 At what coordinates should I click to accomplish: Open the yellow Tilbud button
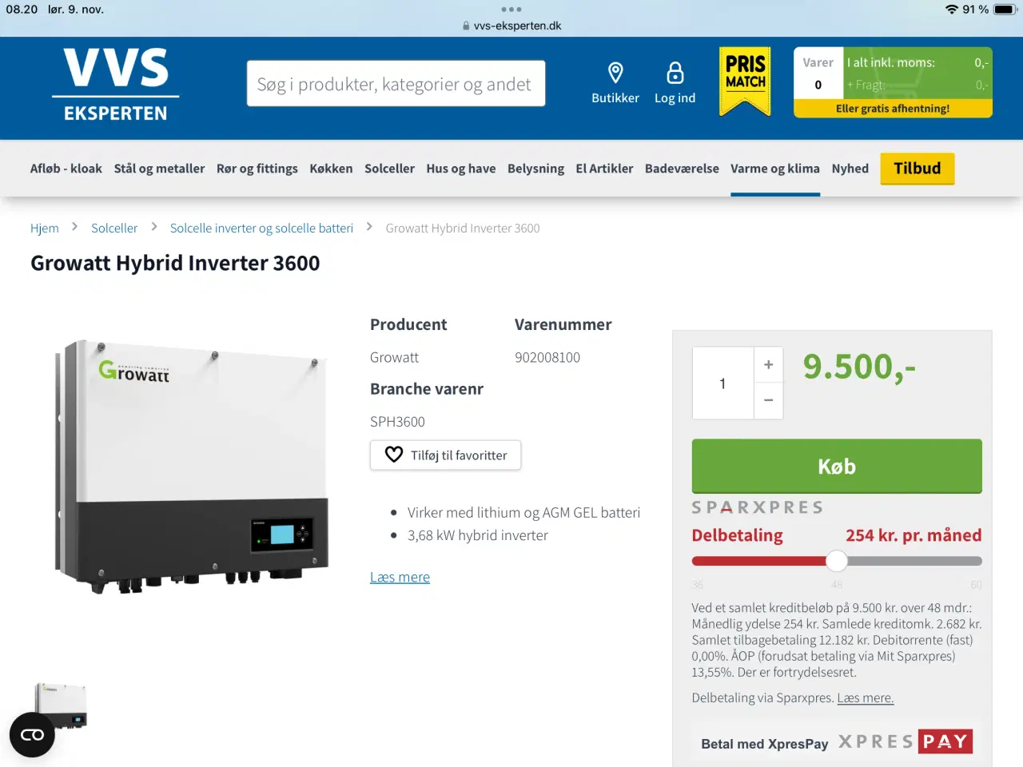coord(918,169)
